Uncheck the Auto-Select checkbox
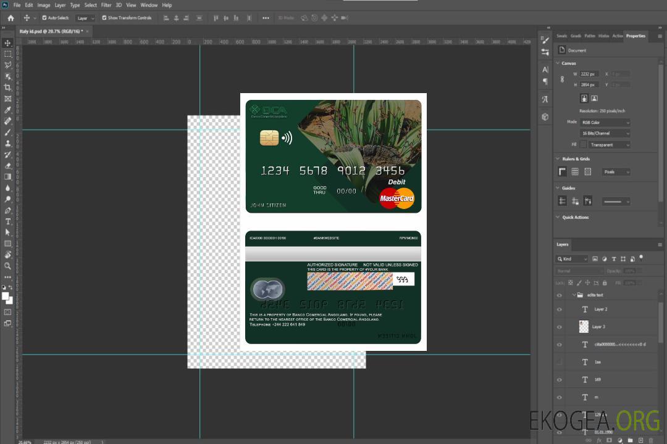This screenshot has width=667, height=444. 44,18
